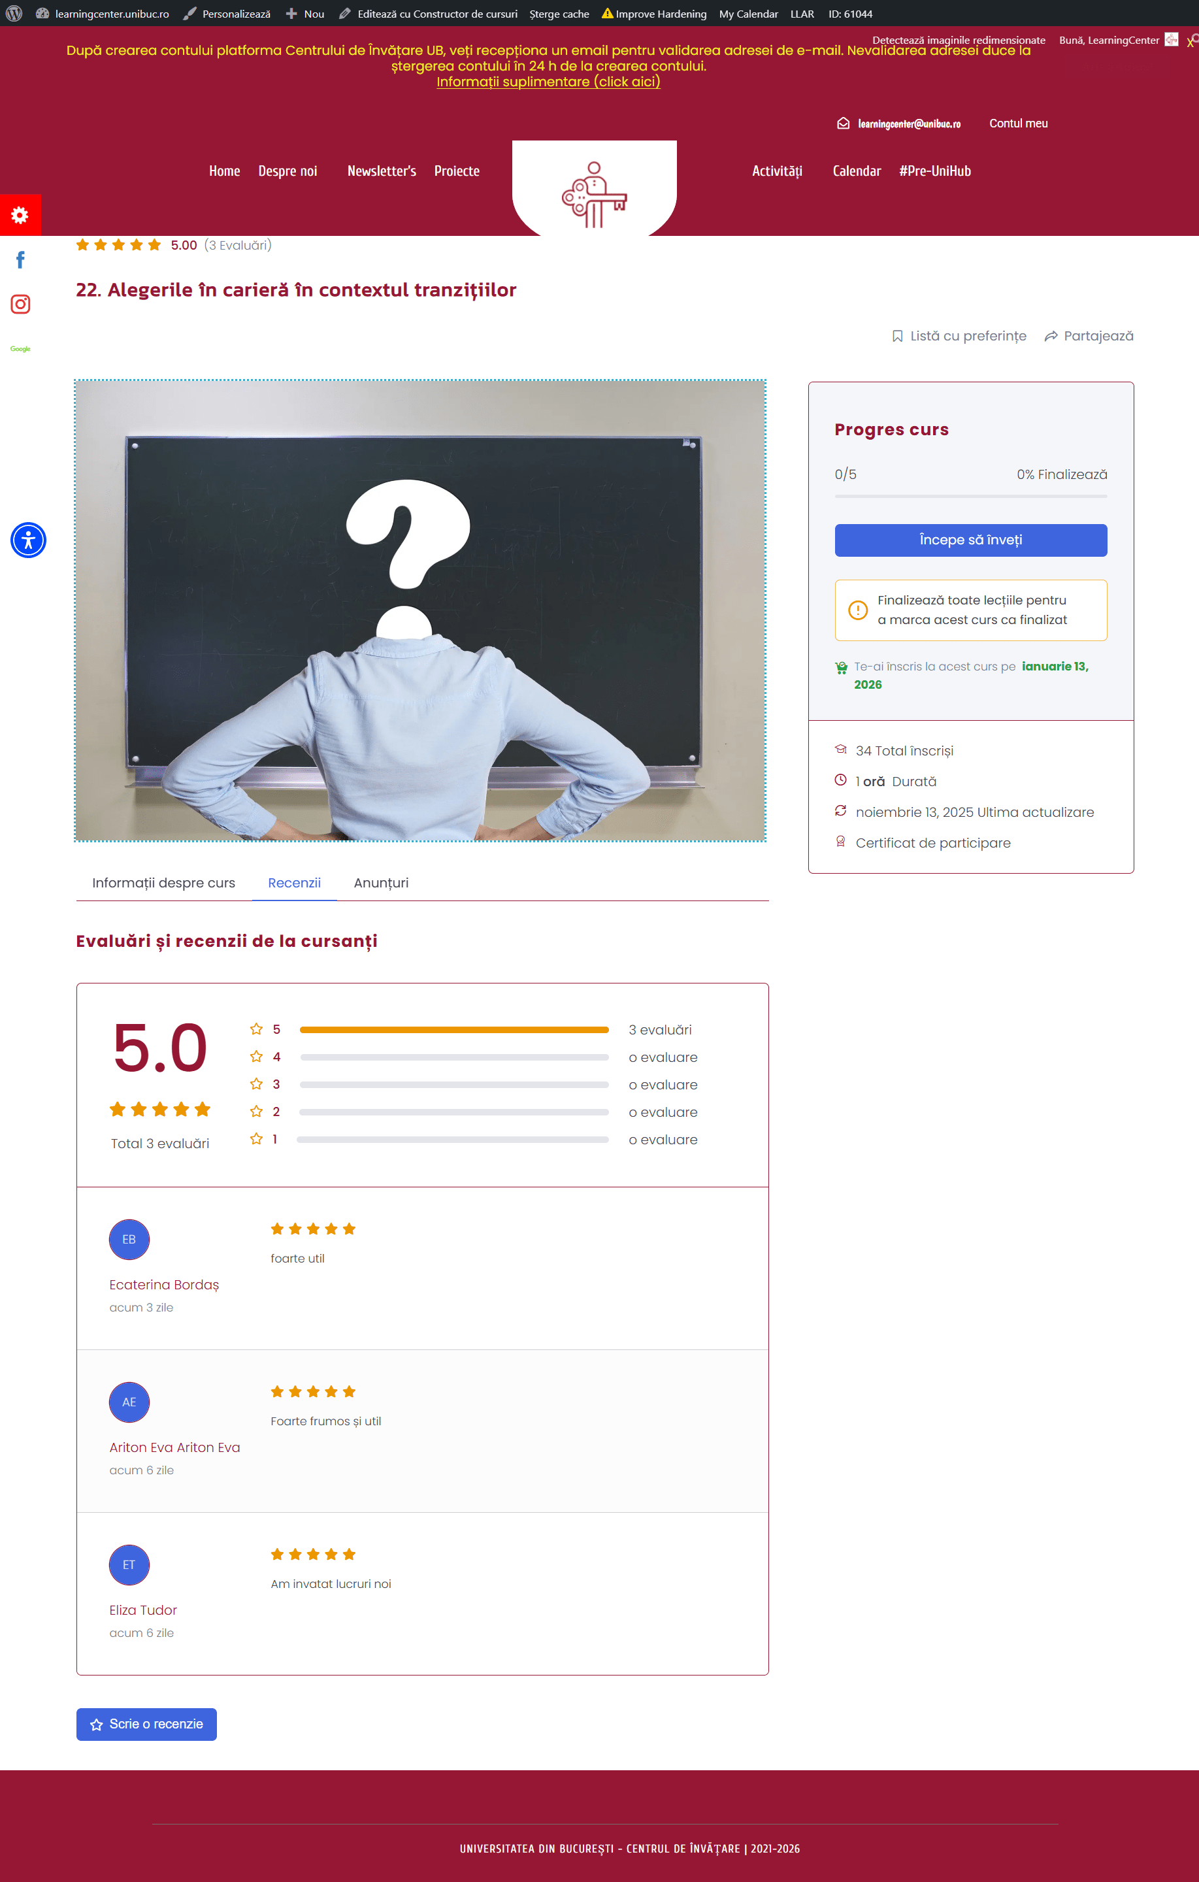Image resolution: width=1199 pixels, height=1882 pixels.
Task: Click Începe să înveți button
Action: [x=970, y=540]
